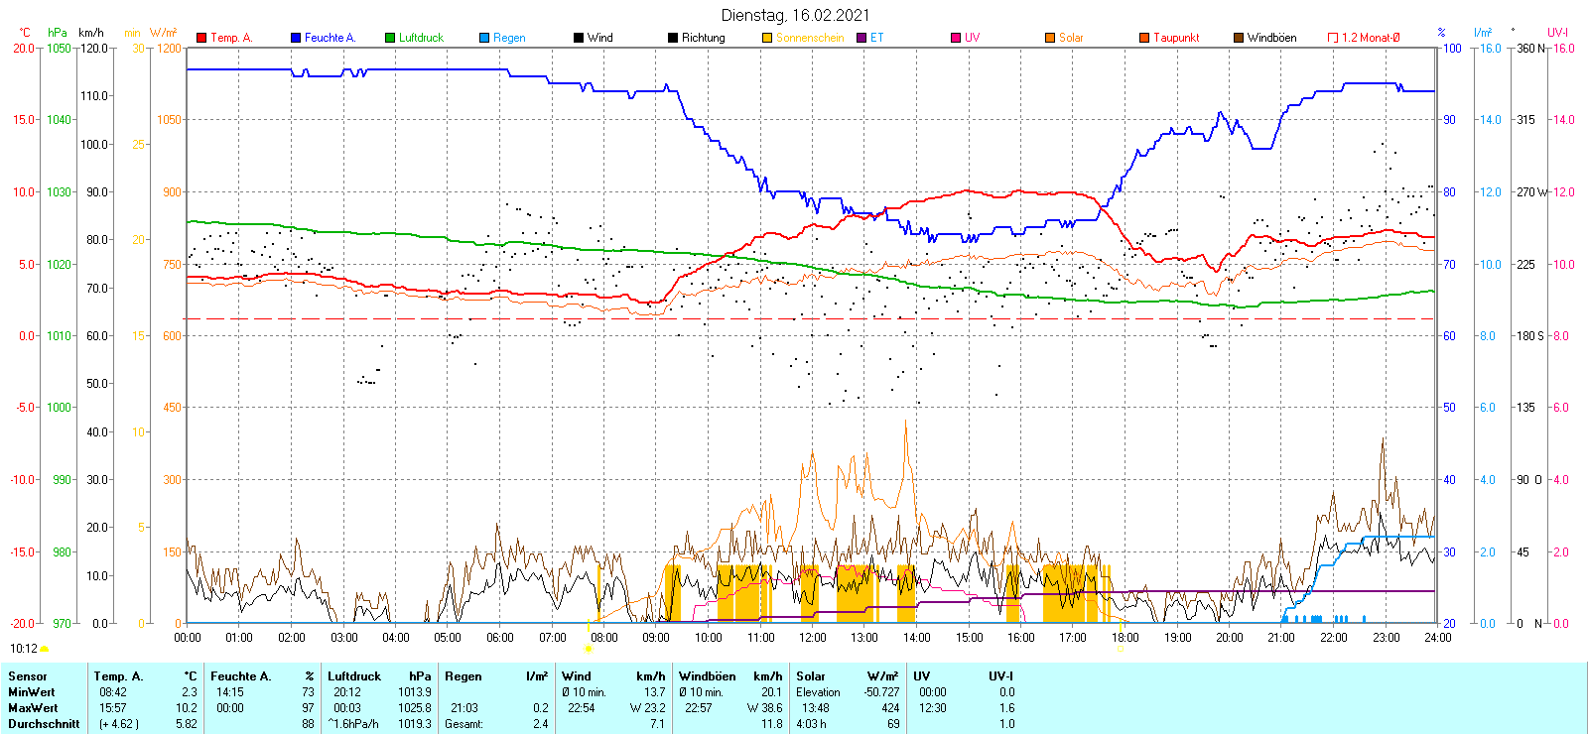
Task: Click the '12:30' maximum UV time
Action: pos(933,708)
